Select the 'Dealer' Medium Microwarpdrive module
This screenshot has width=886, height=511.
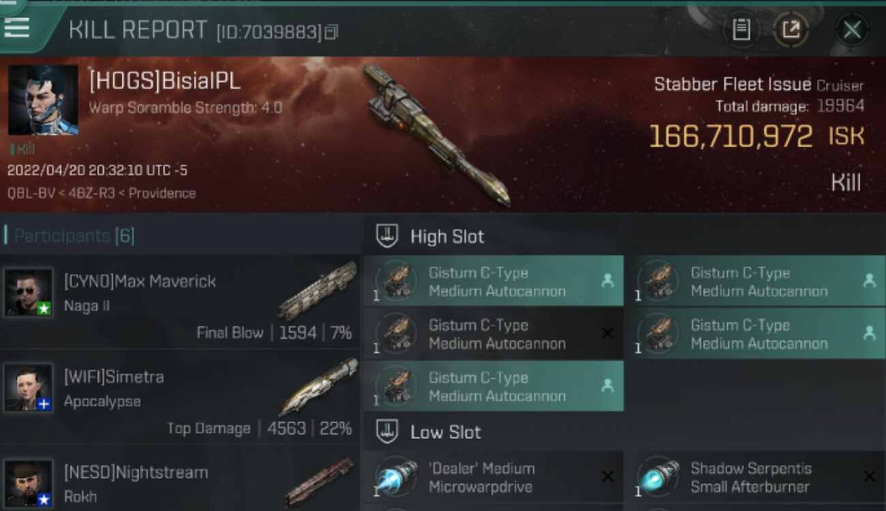pyautogui.click(x=493, y=477)
